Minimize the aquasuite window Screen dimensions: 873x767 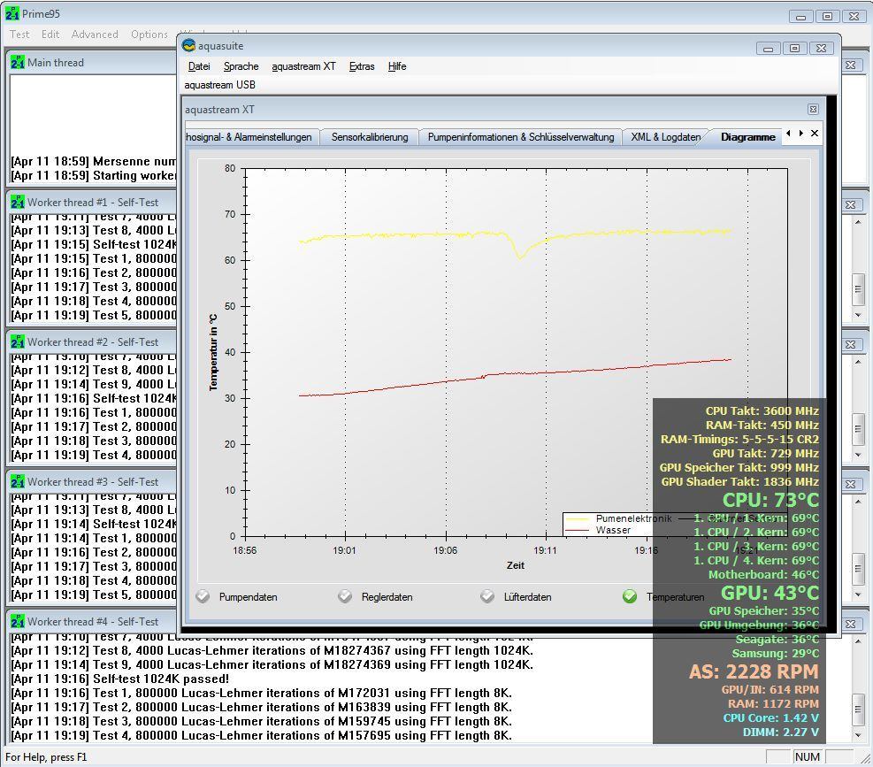click(768, 49)
